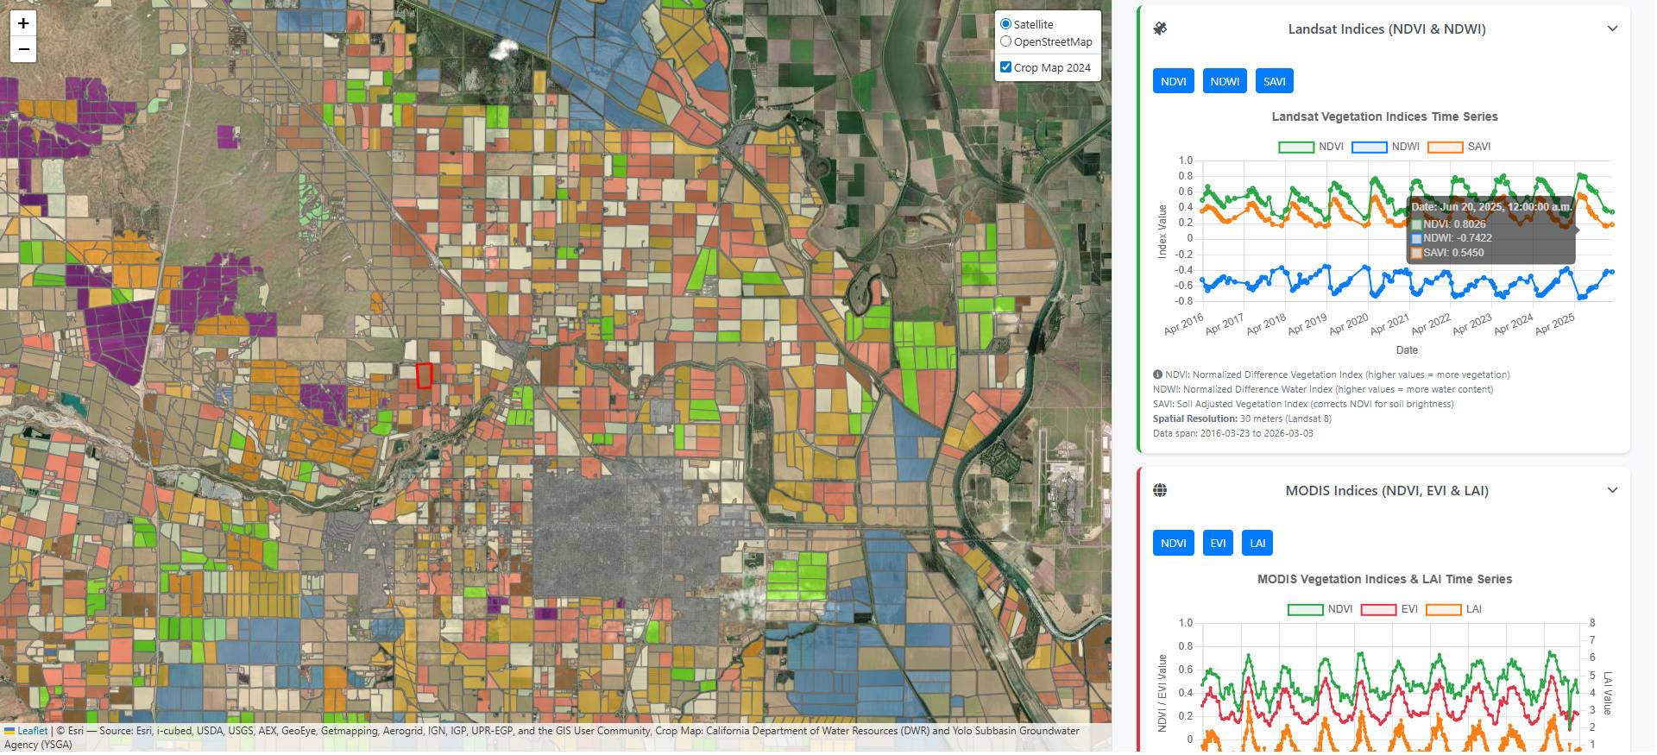
Task: Select the Satellite basemap option
Action: [1005, 24]
